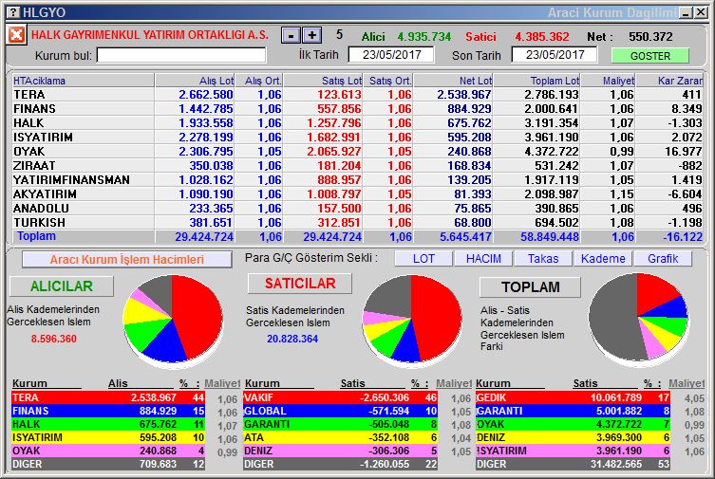Viewport: 715px width, 479px height.
Task: Select the ZIRAAT row in the table
Action: click(357, 166)
